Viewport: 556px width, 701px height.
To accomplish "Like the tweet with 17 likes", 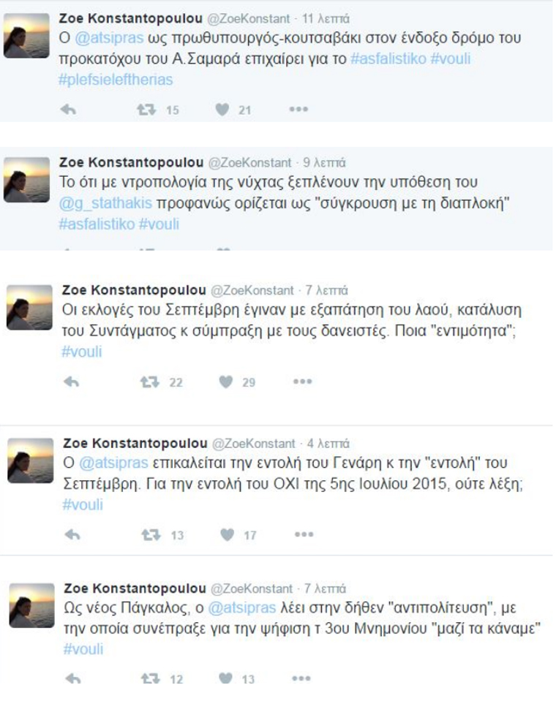I will tap(228, 534).
